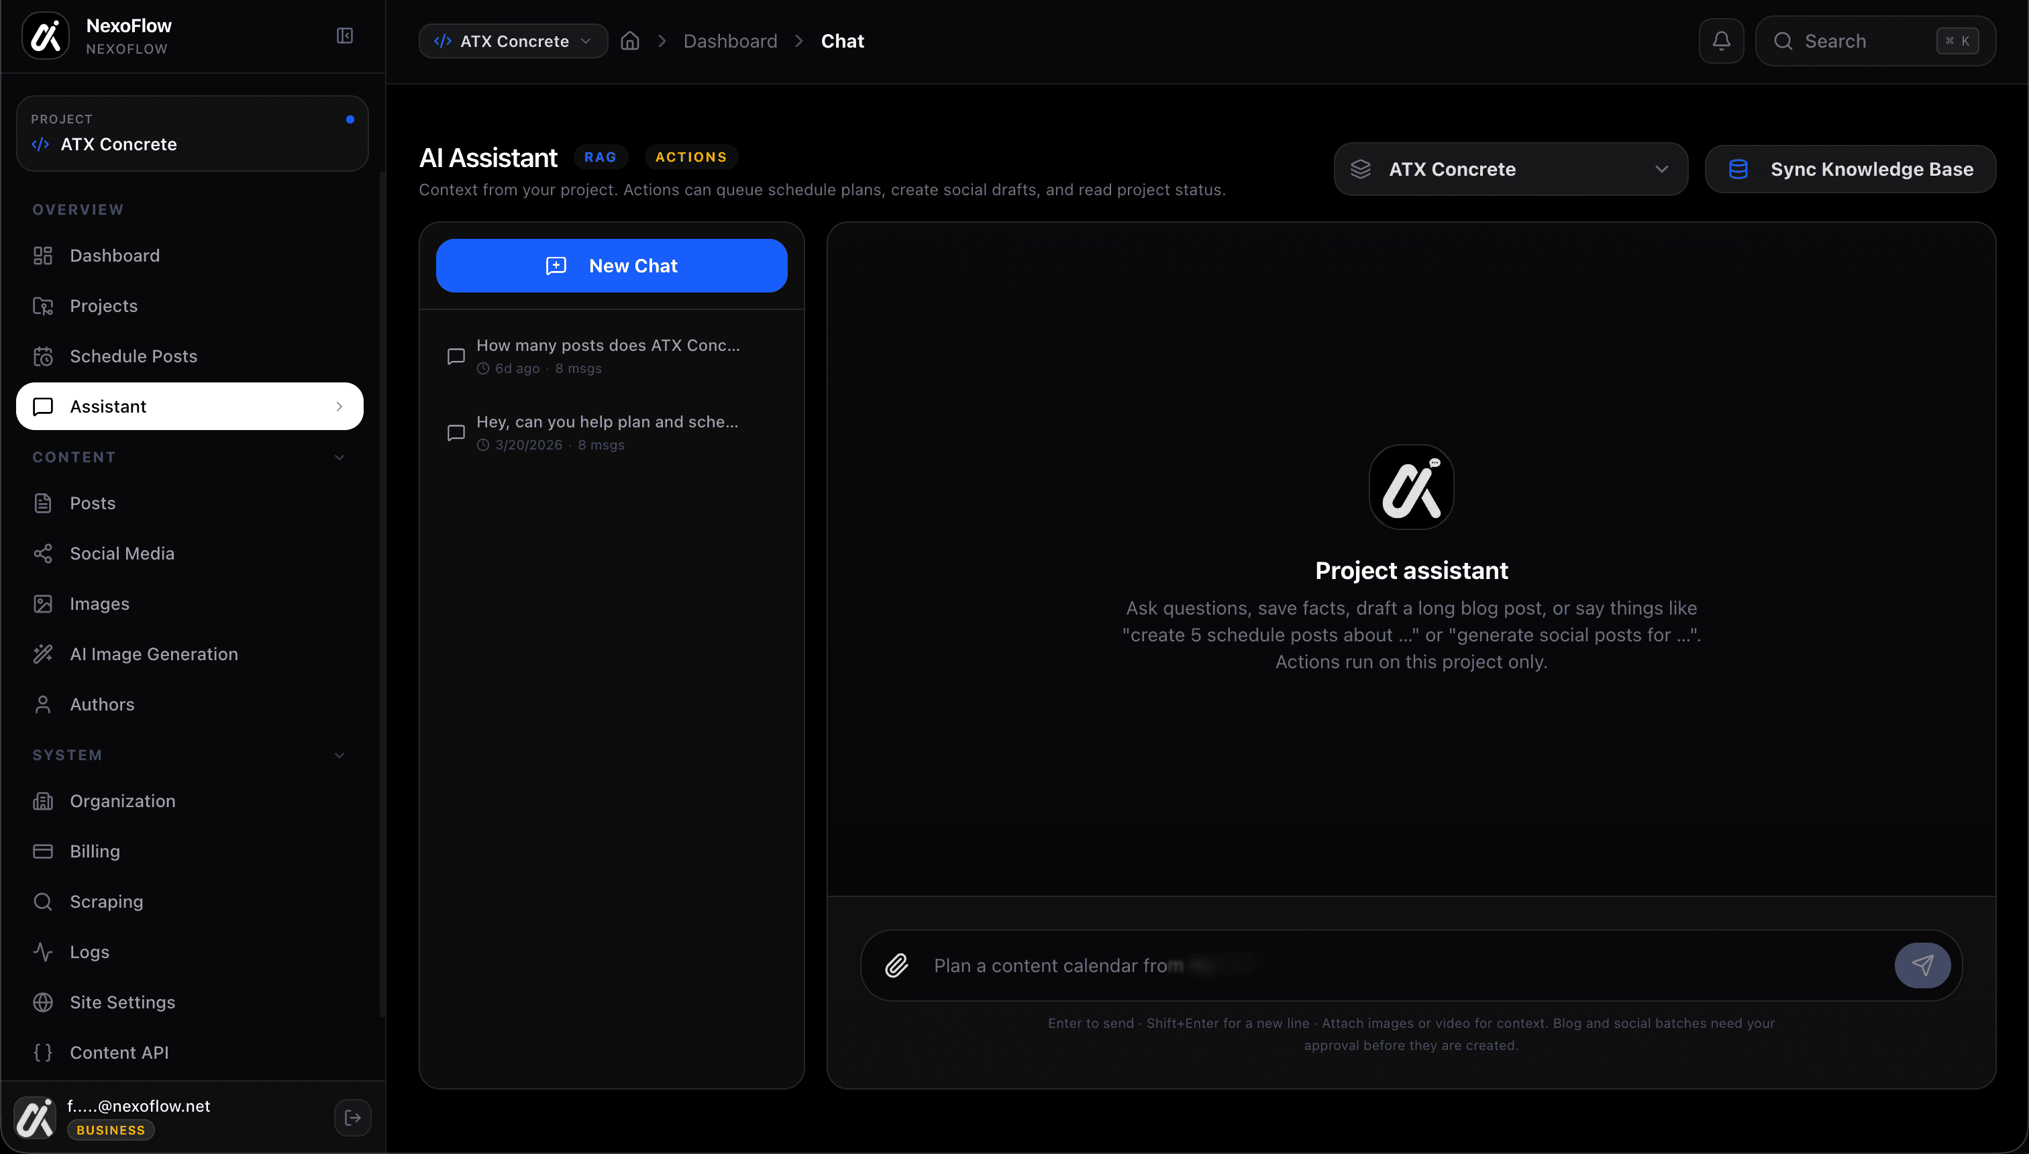Open the Schedule Posts section

[x=133, y=356]
